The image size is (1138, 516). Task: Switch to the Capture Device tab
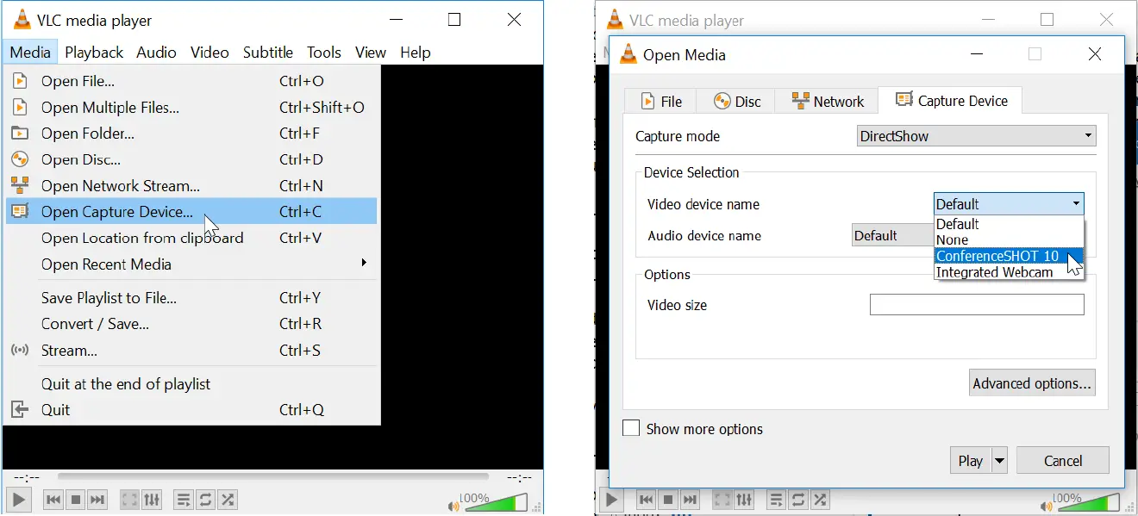click(x=951, y=100)
